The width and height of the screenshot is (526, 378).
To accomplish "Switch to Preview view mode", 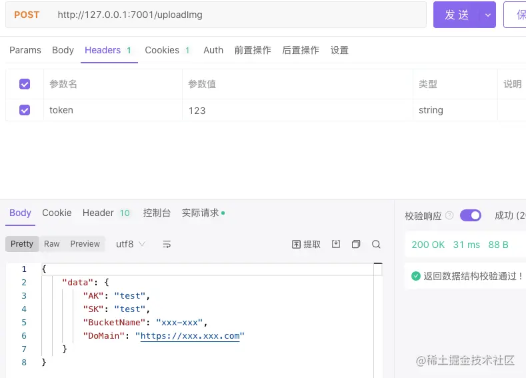I will 85,244.
